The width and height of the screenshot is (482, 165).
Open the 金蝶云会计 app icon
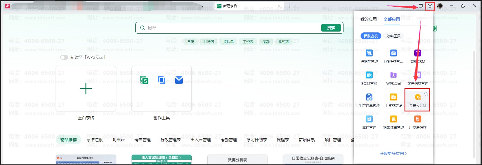tap(418, 98)
